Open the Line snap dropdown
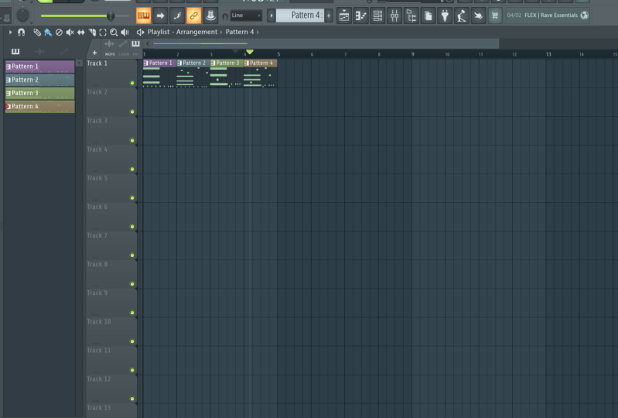Viewport: 618px width, 418px height. [246, 15]
